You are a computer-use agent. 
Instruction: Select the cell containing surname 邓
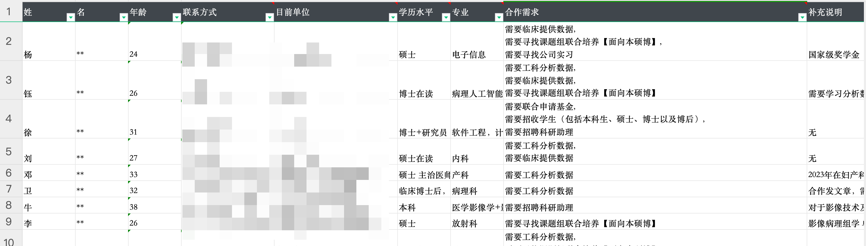pyautogui.click(x=49, y=173)
